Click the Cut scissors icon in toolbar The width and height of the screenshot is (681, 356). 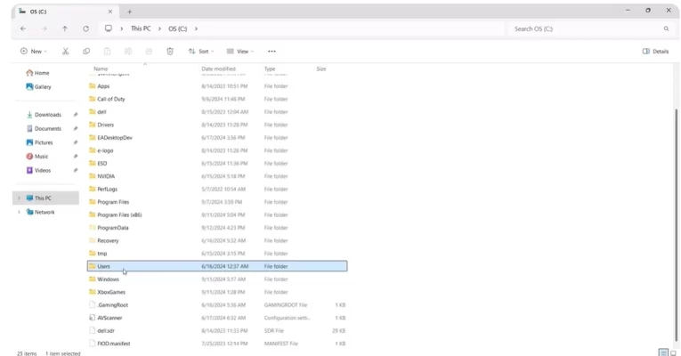coord(65,52)
